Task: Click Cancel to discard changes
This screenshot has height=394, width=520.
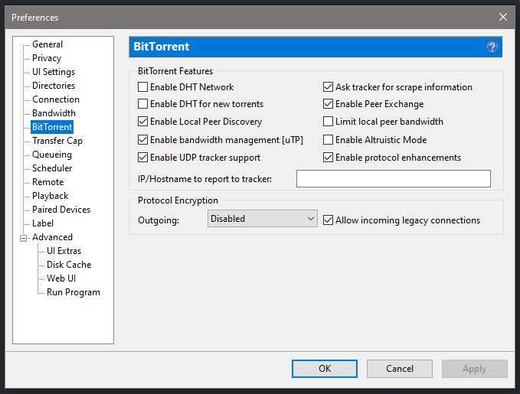Action: point(399,369)
